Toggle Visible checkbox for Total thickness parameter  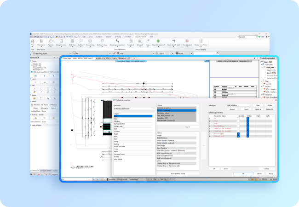[x=247, y=126]
